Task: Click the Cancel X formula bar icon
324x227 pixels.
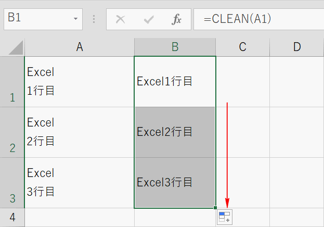Action: click(x=120, y=20)
